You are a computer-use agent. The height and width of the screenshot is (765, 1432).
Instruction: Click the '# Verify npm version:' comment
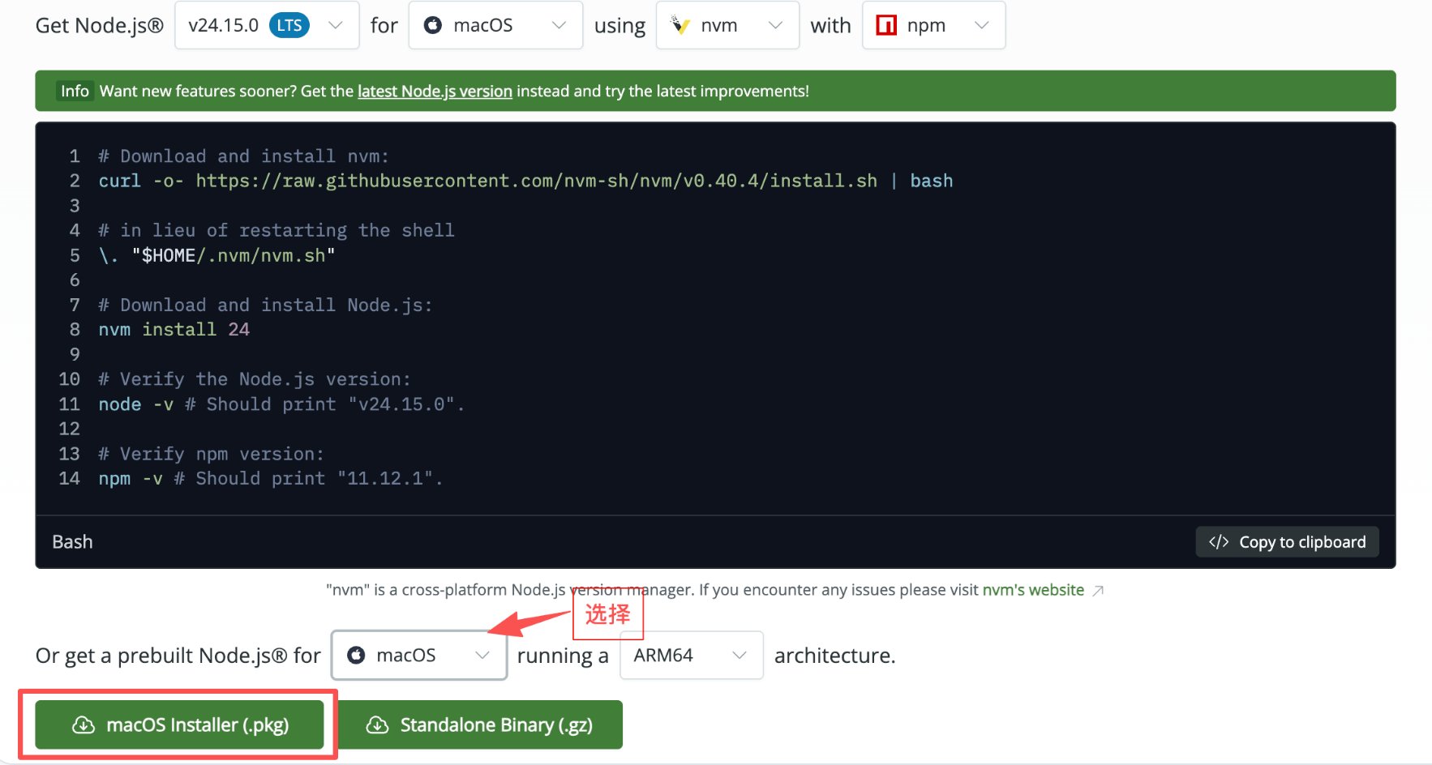coord(211,453)
